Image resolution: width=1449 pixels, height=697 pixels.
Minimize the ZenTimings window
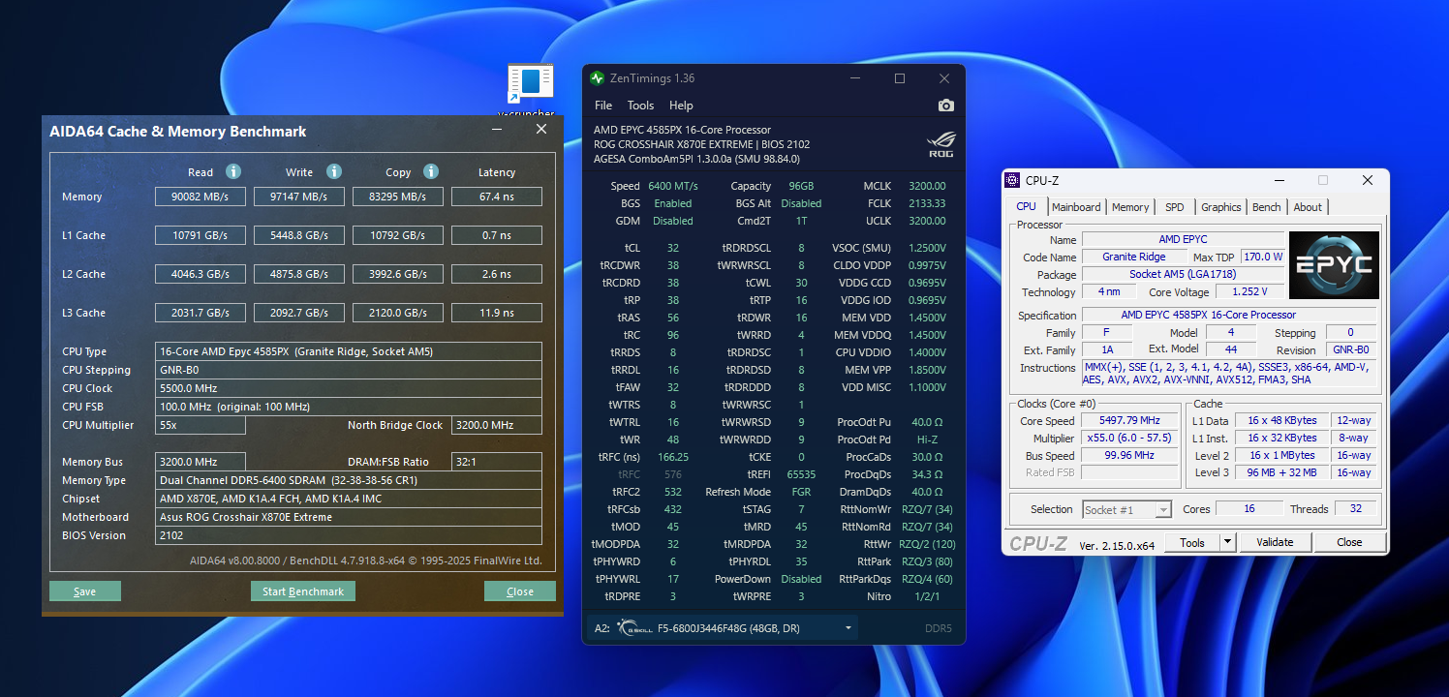pyautogui.click(x=855, y=78)
